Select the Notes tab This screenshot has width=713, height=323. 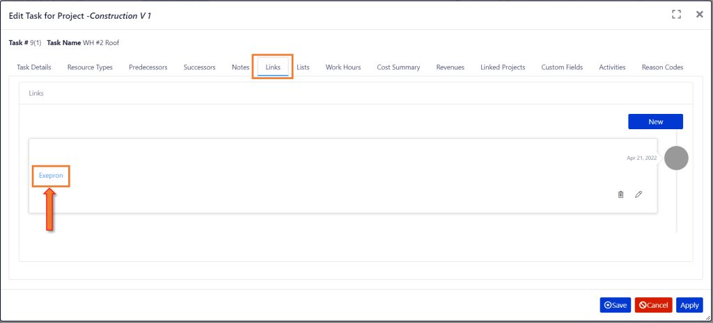pyautogui.click(x=240, y=67)
